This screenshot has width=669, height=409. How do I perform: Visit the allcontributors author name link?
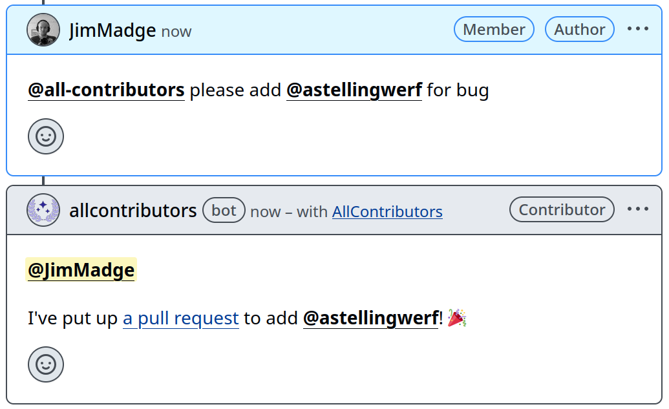point(133,211)
